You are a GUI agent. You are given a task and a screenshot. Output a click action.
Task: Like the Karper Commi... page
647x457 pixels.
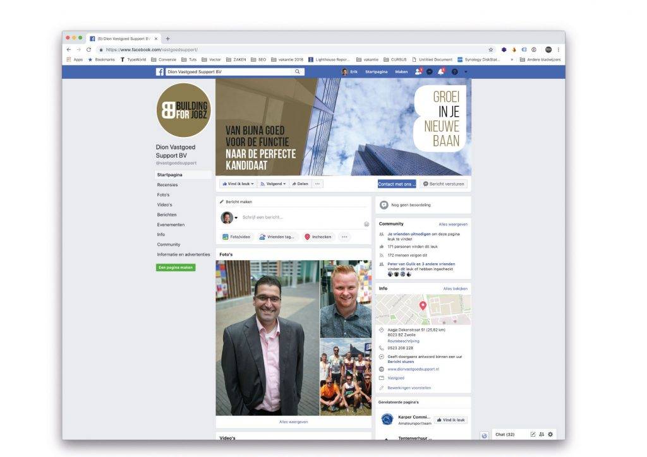pos(450,420)
